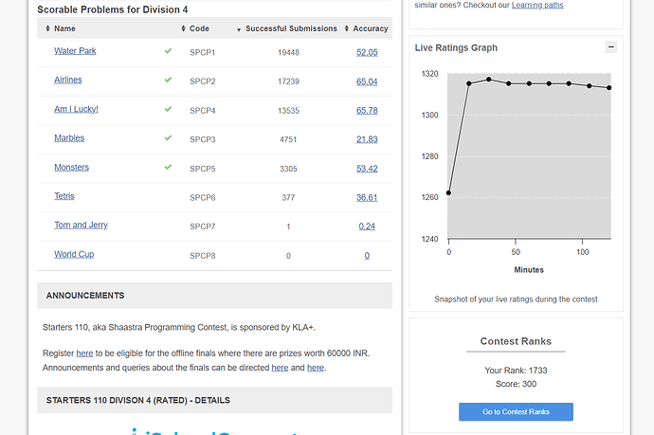Open the Am I Lucky! problem
This screenshot has width=654, height=435.
76,109
